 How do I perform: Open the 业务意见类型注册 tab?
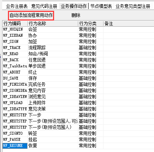[x=133, y=6]
